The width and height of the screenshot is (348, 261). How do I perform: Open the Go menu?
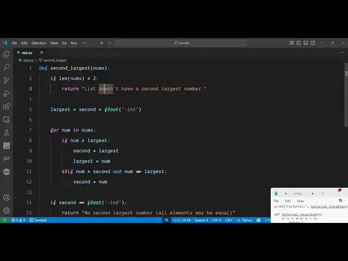point(64,43)
